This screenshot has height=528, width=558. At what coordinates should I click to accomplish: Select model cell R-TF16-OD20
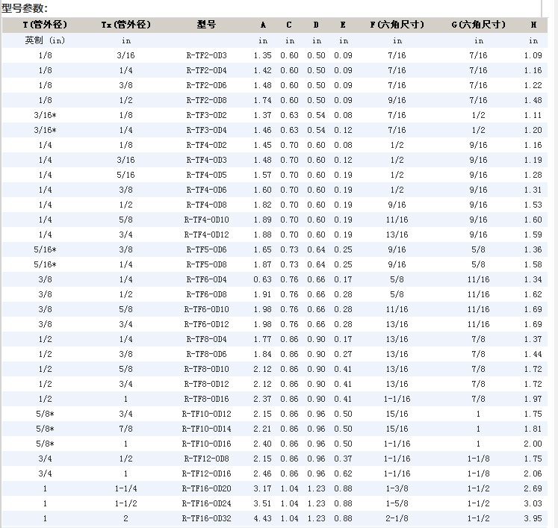point(206,489)
